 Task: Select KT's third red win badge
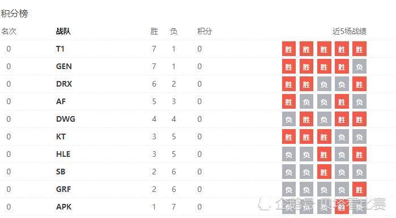tap(324, 137)
